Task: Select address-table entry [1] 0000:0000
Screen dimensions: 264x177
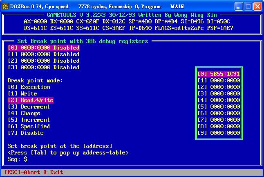Action: click(218, 80)
